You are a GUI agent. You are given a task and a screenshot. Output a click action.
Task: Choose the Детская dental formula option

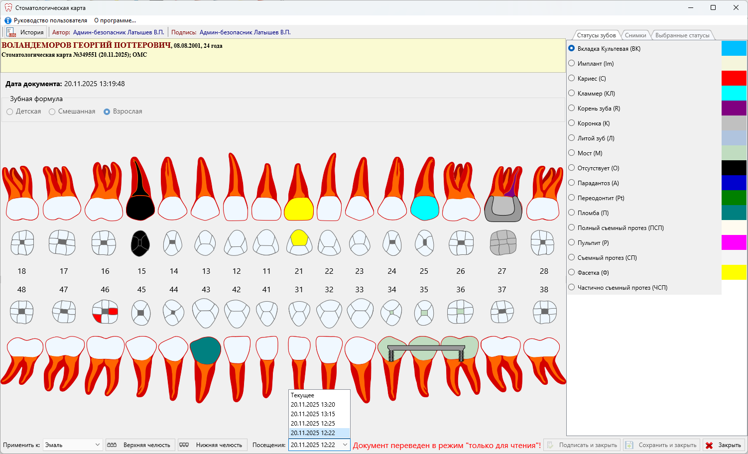coord(10,112)
